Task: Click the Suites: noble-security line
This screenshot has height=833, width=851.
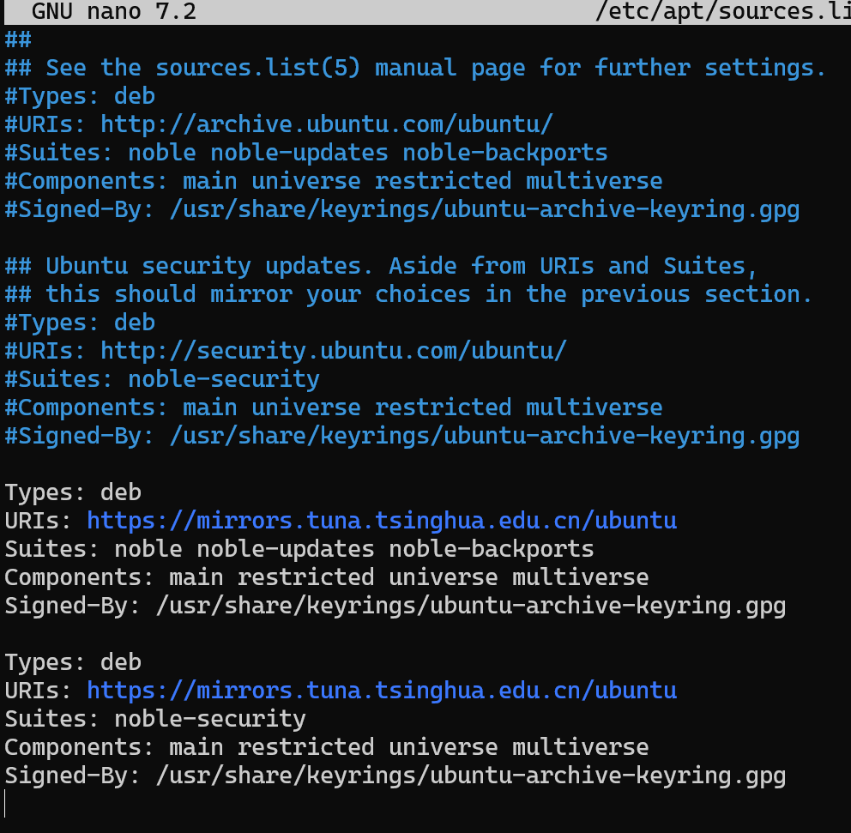Action: (x=154, y=718)
